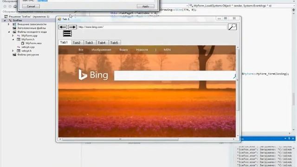Open Bing 'Новости' link
The height and width of the screenshot is (167, 297).
coord(142,50)
